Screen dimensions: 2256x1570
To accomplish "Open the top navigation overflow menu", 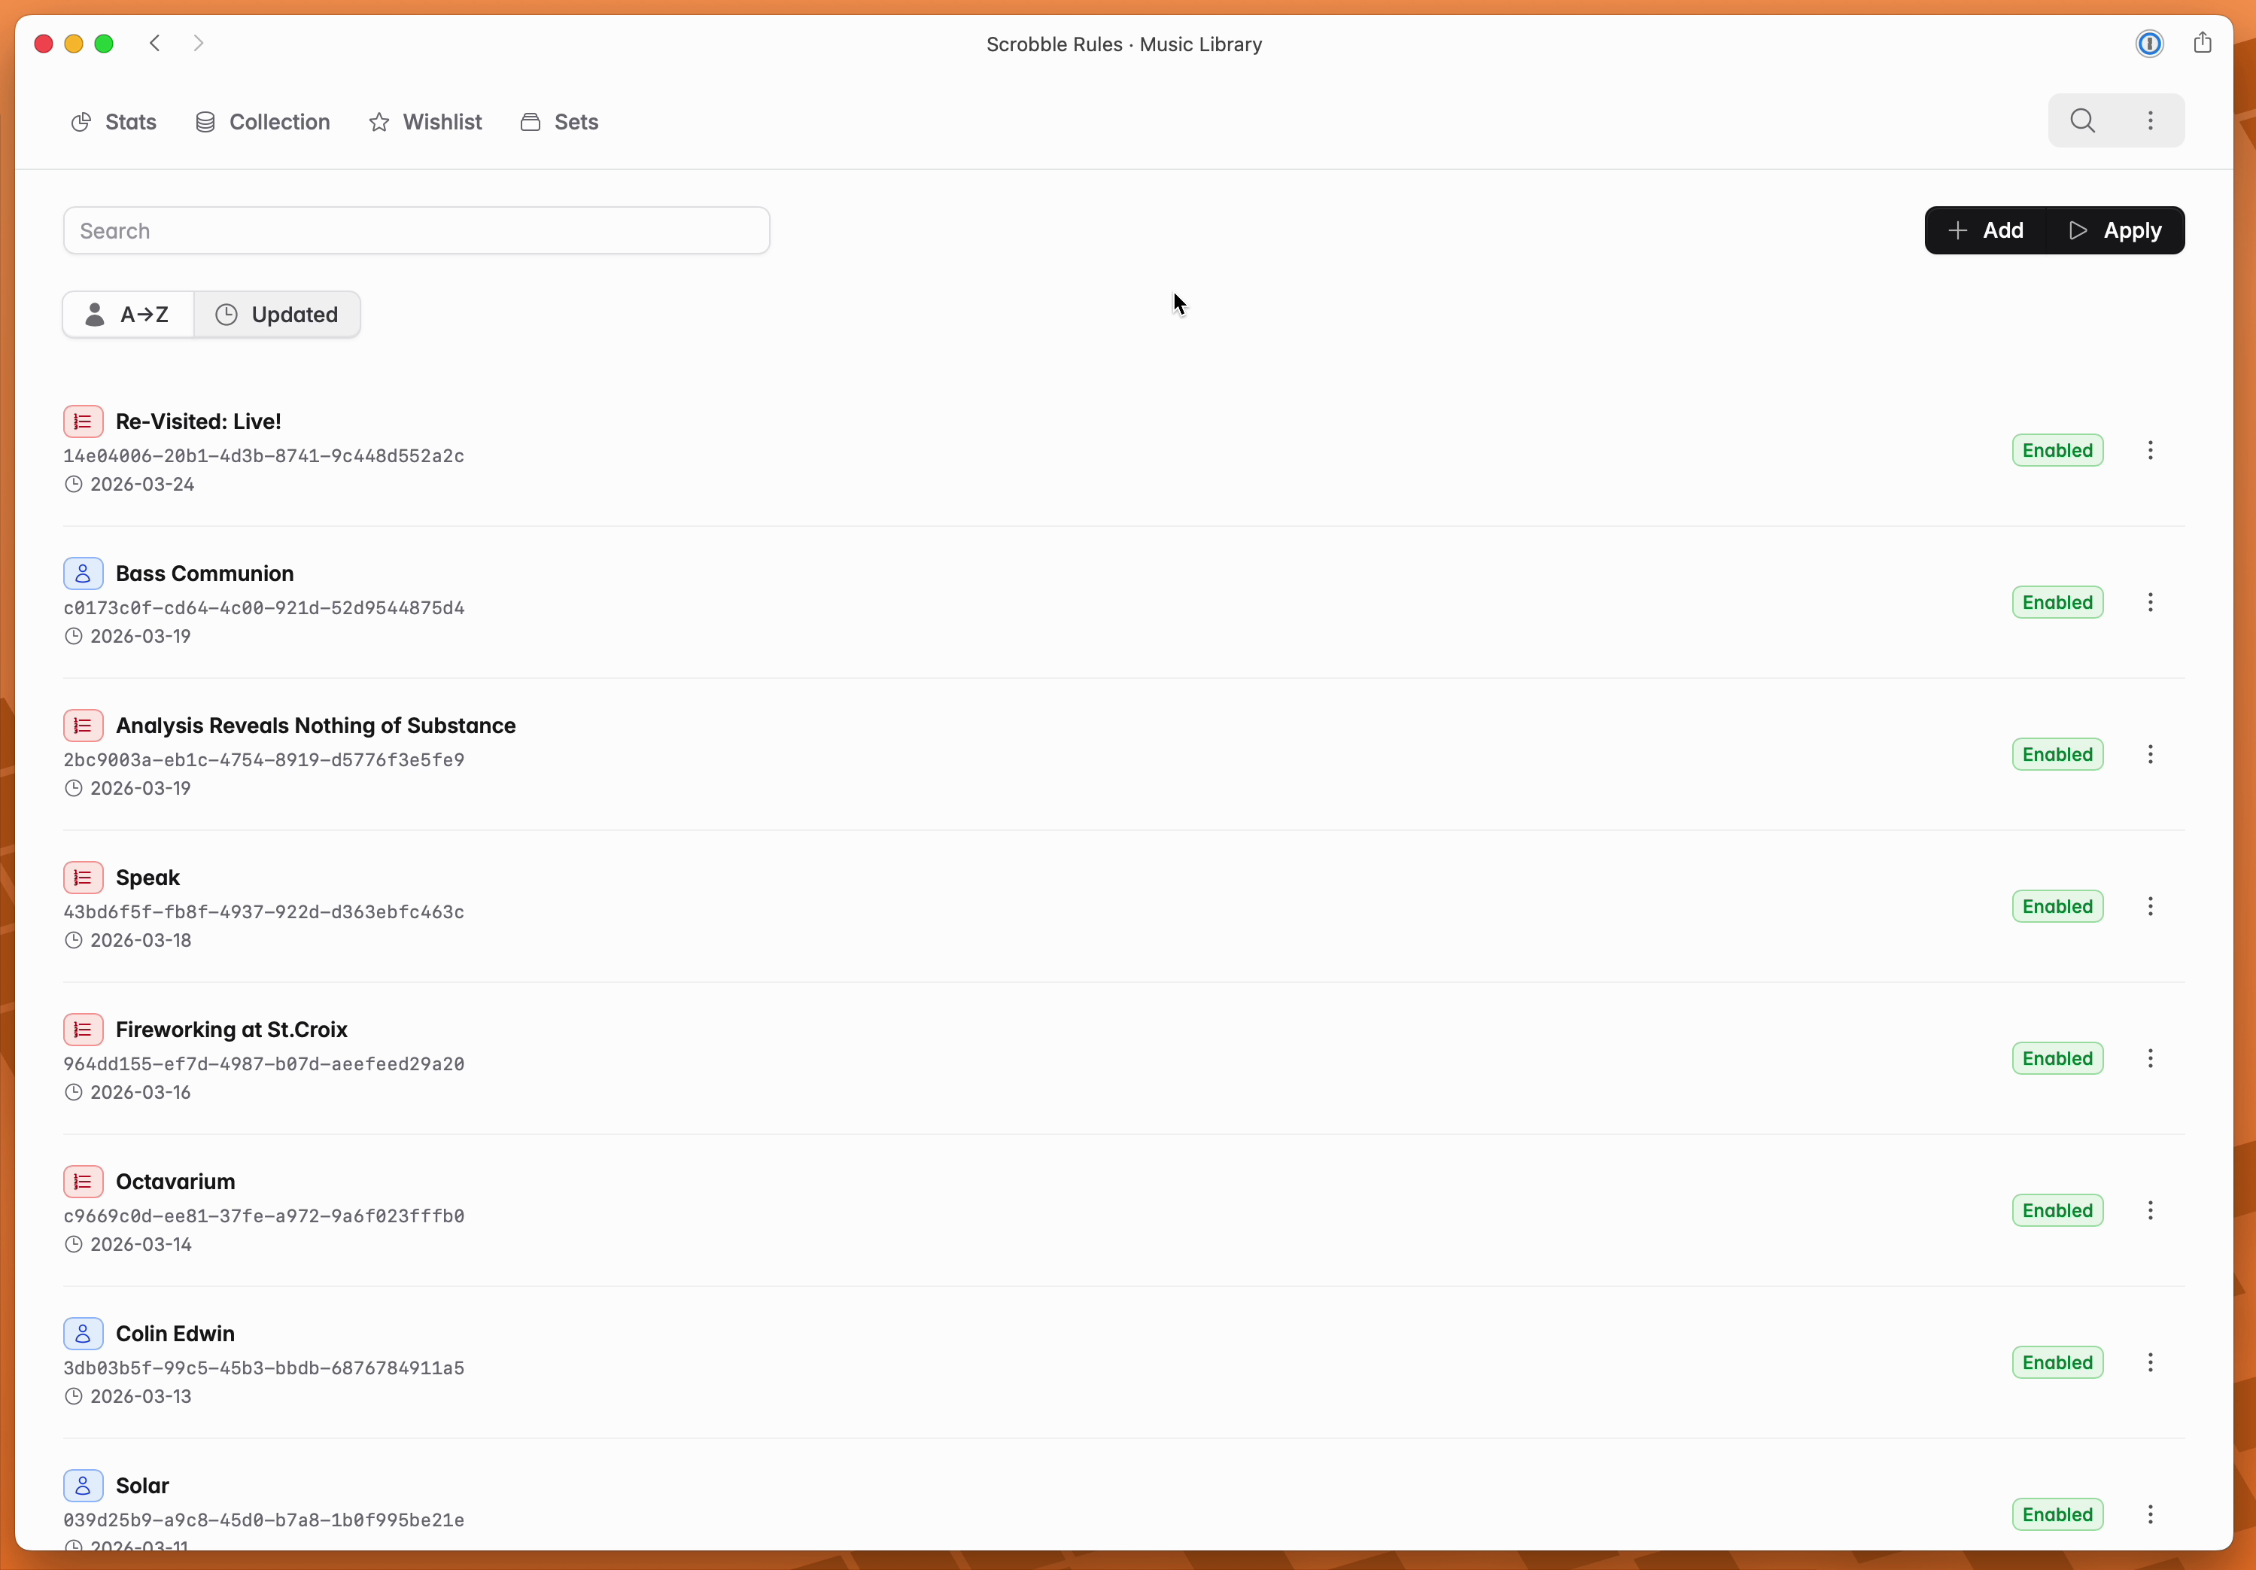I will pyautogui.click(x=2150, y=121).
